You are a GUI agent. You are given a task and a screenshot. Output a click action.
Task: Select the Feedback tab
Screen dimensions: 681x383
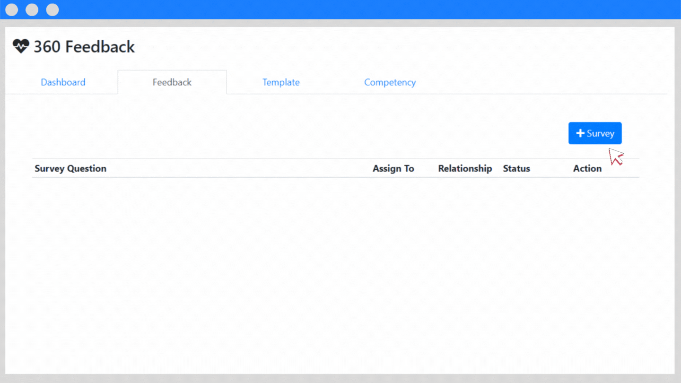[x=172, y=82]
